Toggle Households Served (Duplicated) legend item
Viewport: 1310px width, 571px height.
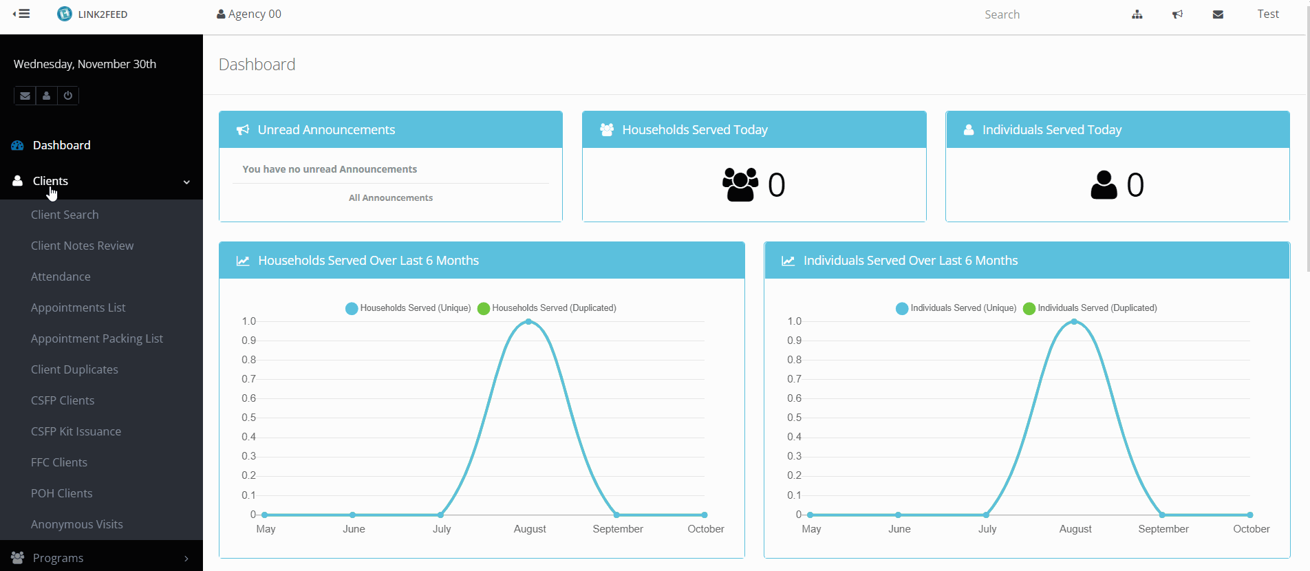[x=547, y=308]
